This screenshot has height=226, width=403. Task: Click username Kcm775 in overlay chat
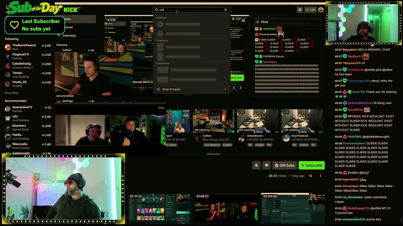coord(359,92)
